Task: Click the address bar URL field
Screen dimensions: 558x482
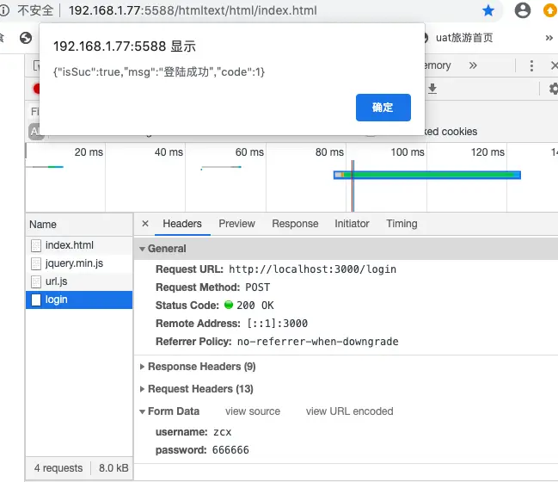Action: click(x=193, y=10)
